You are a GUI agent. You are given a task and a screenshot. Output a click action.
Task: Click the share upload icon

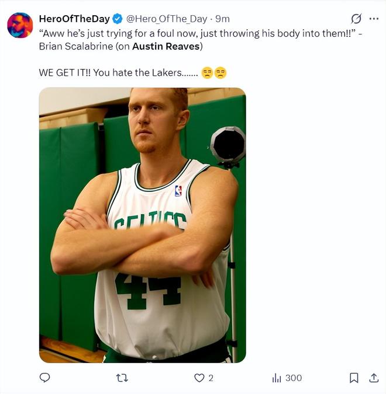click(374, 378)
